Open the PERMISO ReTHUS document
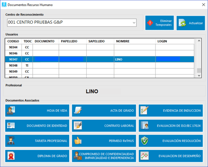 tap(104, 141)
